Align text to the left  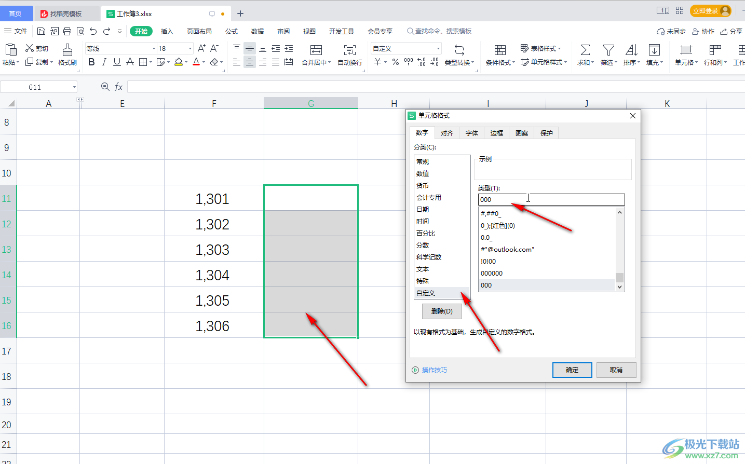pos(237,62)
